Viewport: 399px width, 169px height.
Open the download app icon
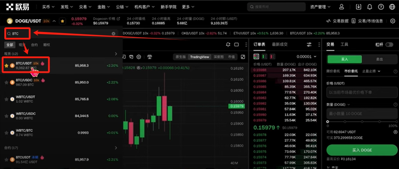[x=359, y=7]
